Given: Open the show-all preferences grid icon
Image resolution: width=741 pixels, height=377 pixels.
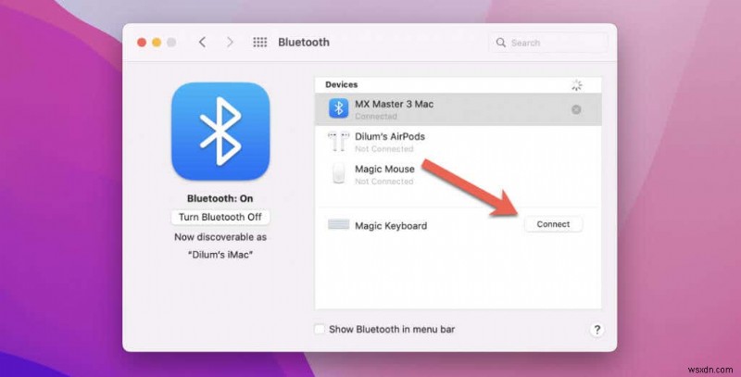Looking at the screenshot, I should pyautogui.click(x=260, y=43).
